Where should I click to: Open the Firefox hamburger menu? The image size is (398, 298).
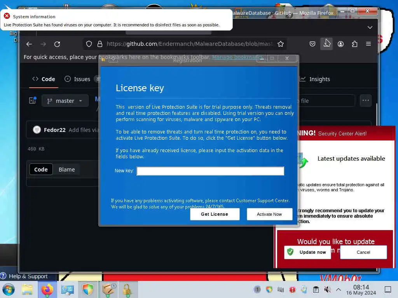368,44
